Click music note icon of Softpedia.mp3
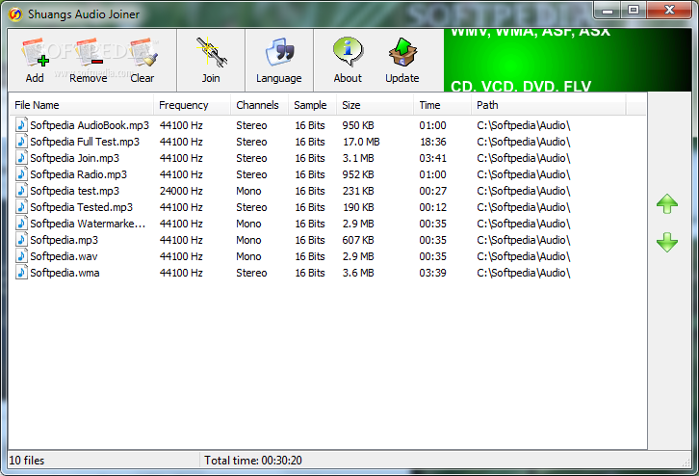The image size is (699, 476). [21, 240]
